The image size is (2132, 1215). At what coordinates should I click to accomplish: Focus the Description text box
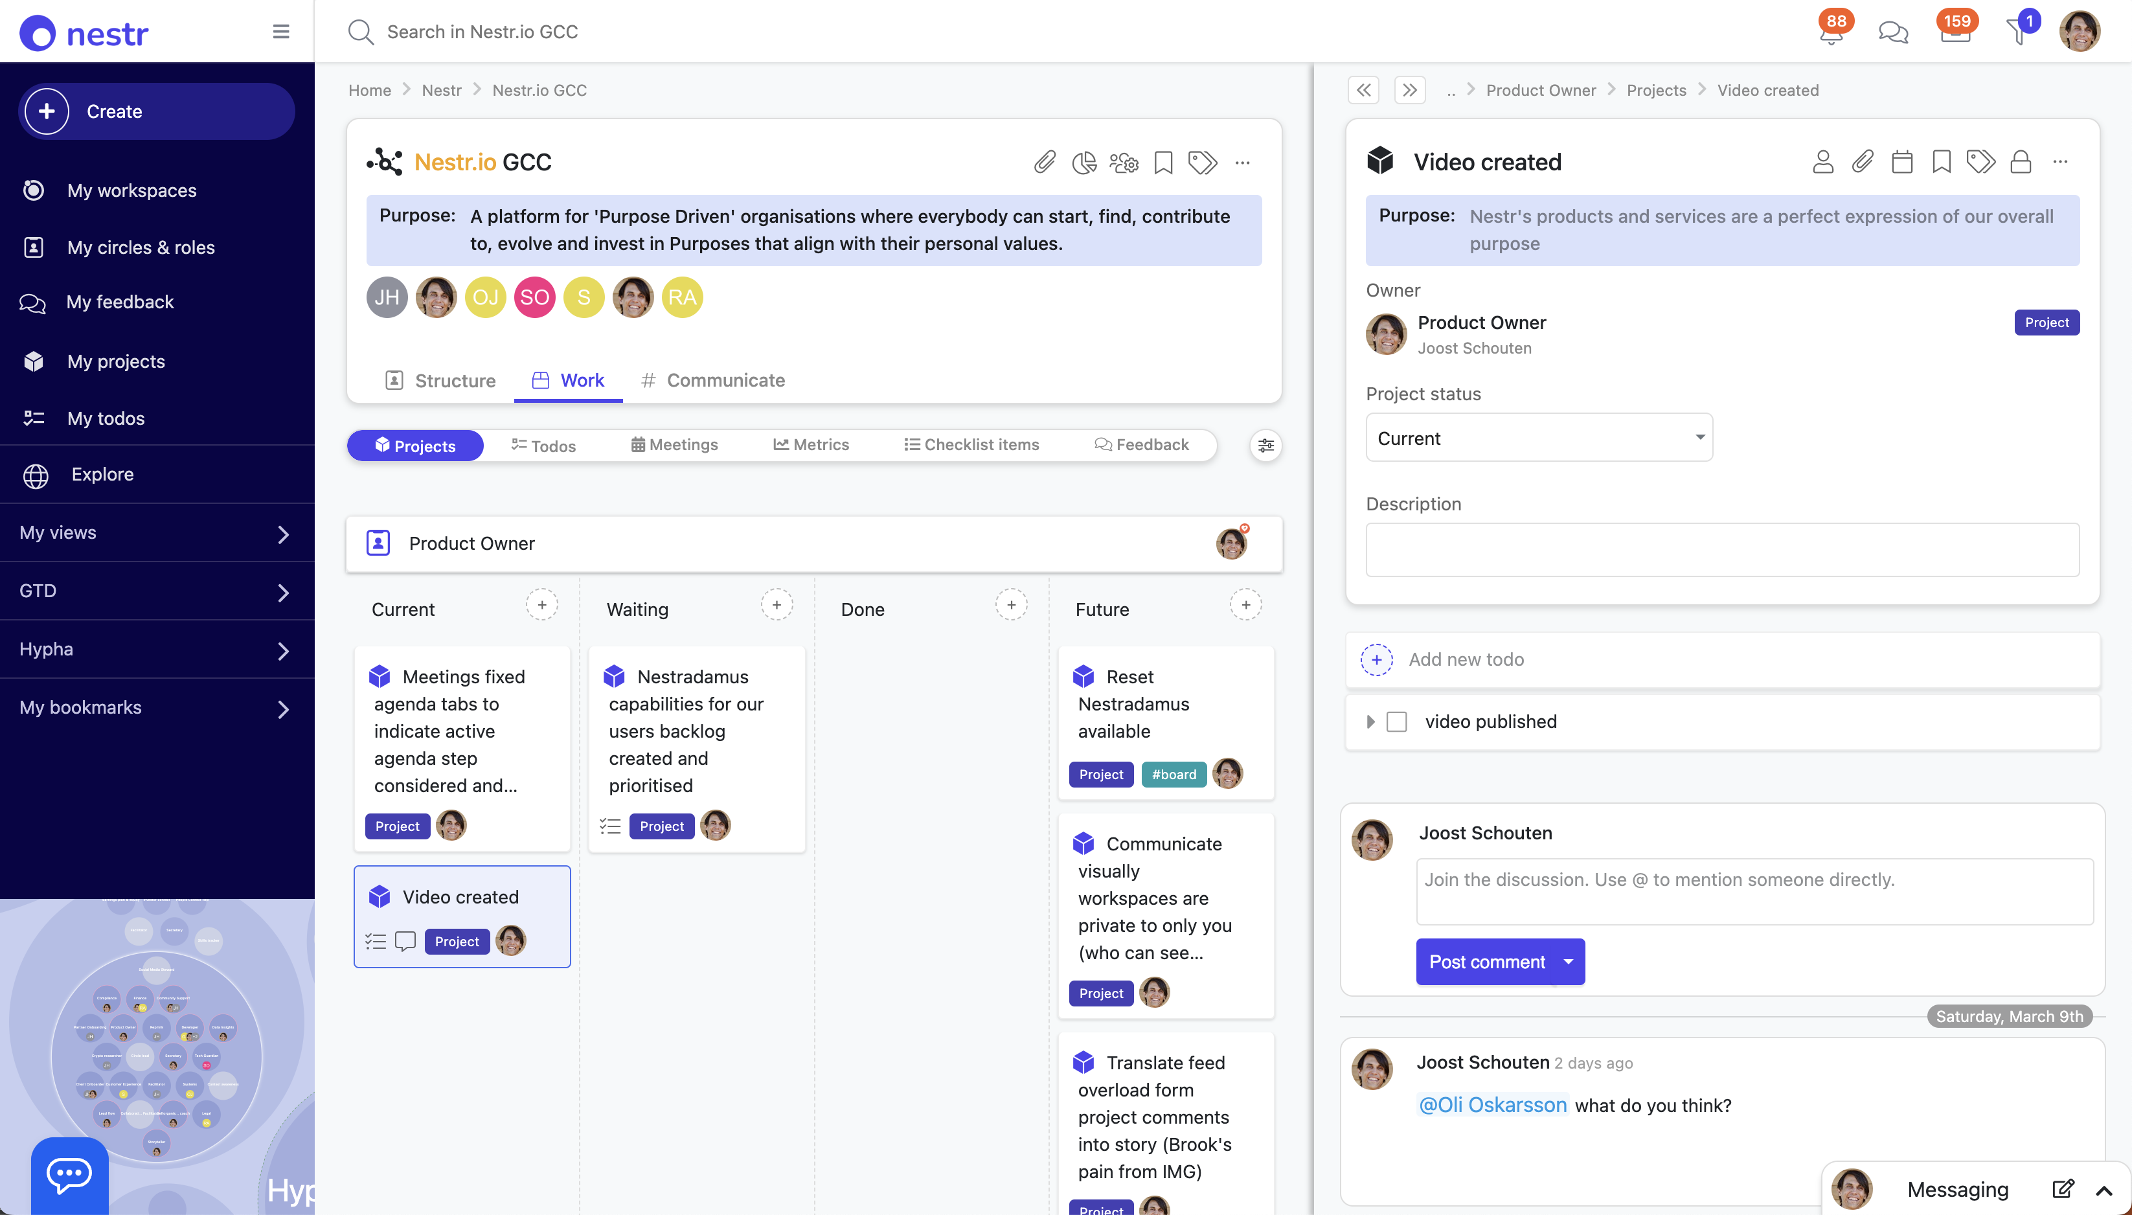coord(1722,550)
